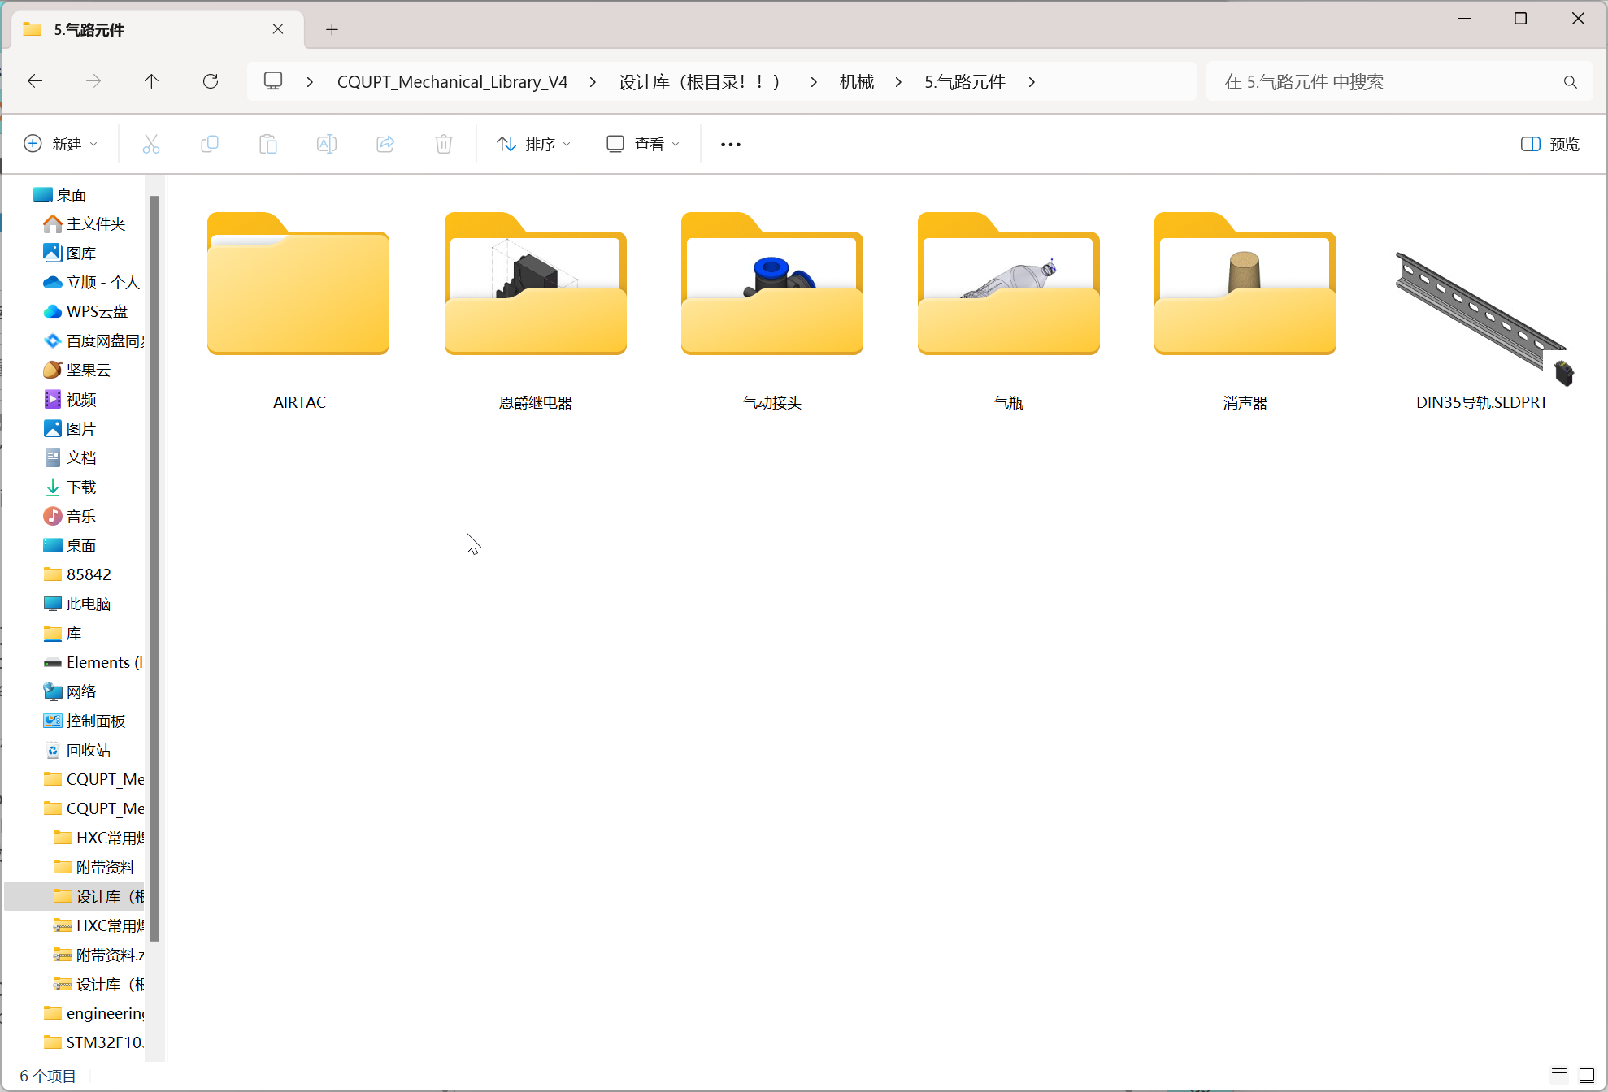Click the Share icon
Image resolution: width=1608 pixels, height=1092 pixels.
coord(385,144)
